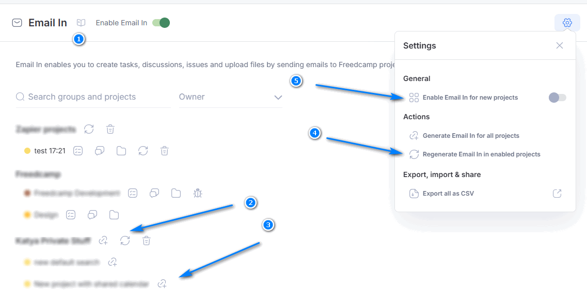Click the settings gear icon

[x=567, y=23]
